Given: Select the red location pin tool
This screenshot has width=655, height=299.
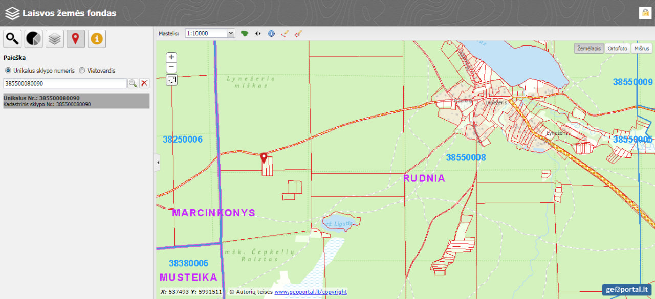Looking at the screenshot, I should click(x=76, y=39).
